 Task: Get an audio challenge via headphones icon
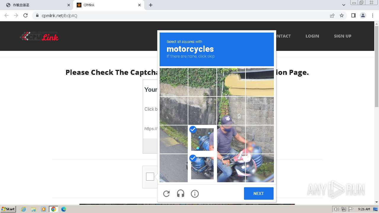[181, 194]
